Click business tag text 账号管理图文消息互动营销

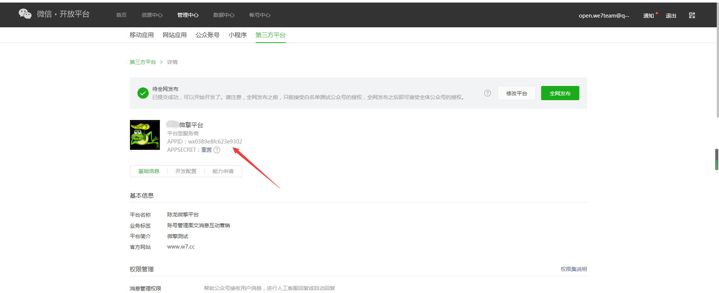198,225
